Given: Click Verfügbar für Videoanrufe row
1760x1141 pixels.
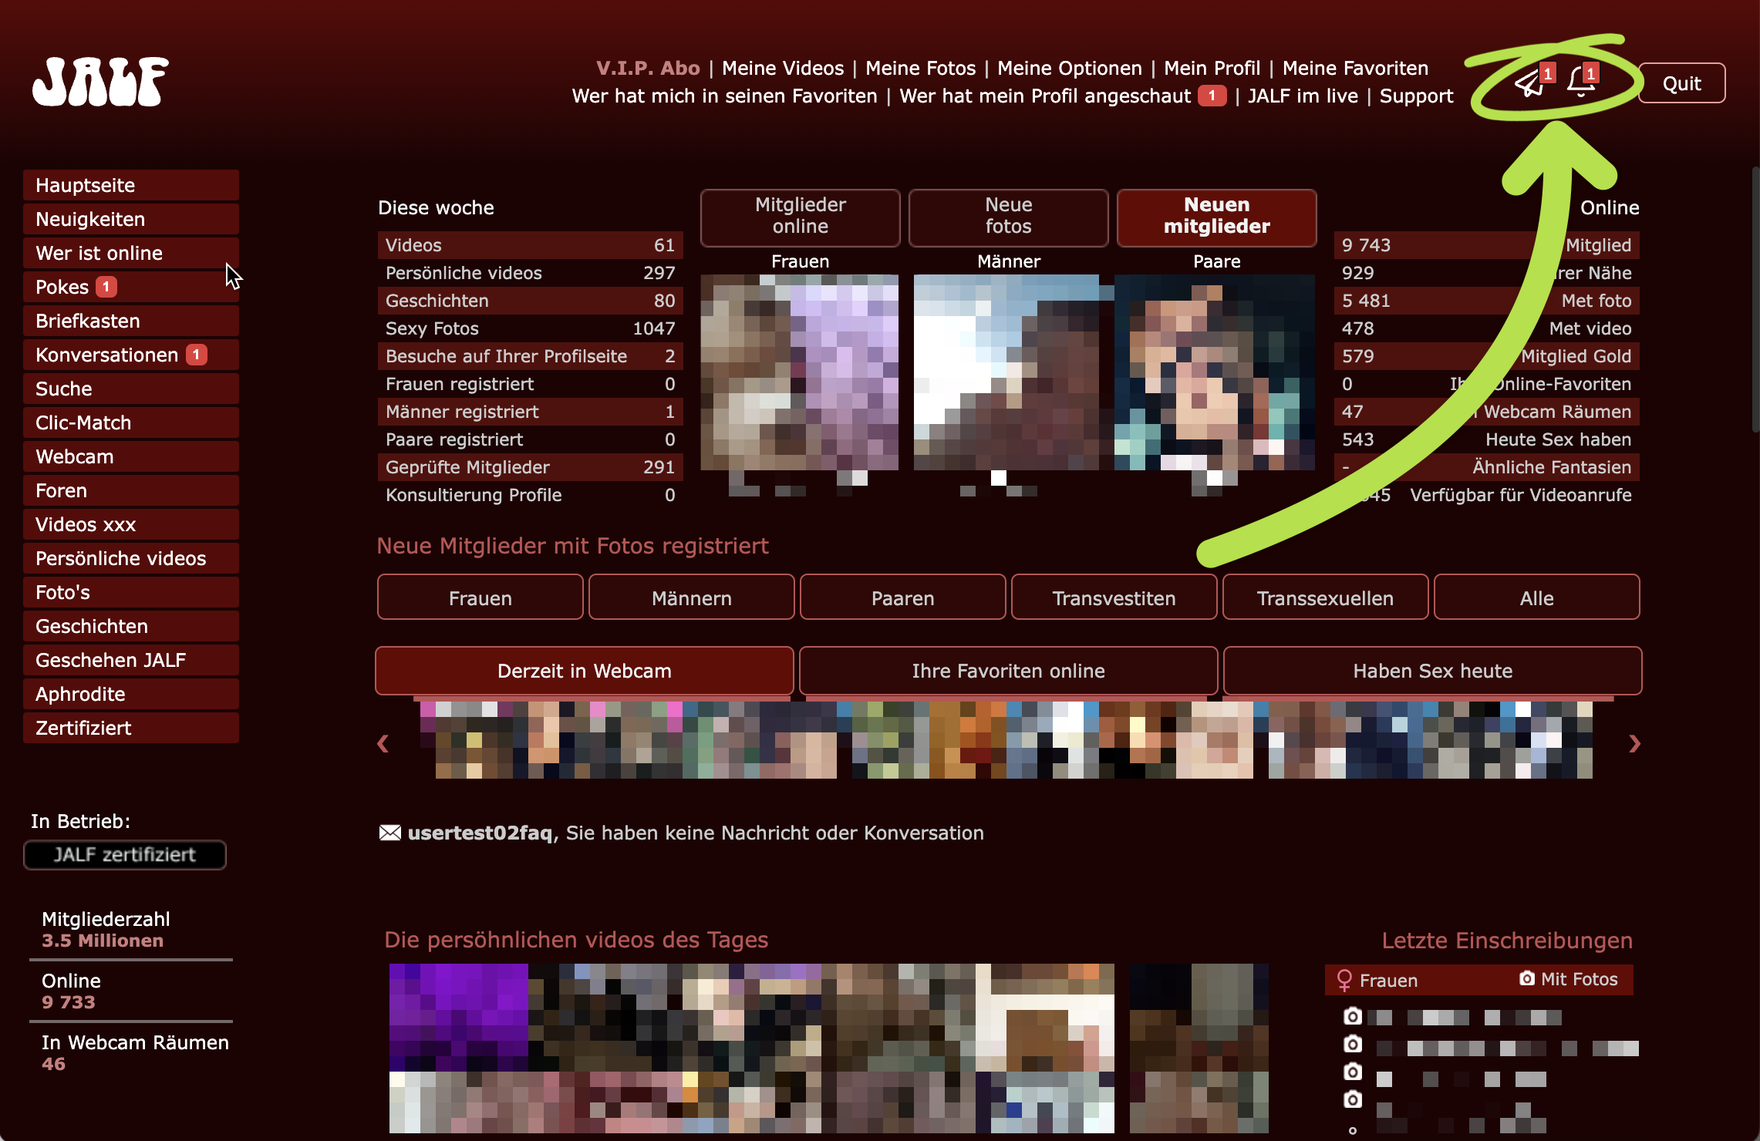Looking at the screenshot, I should 1487,495.
